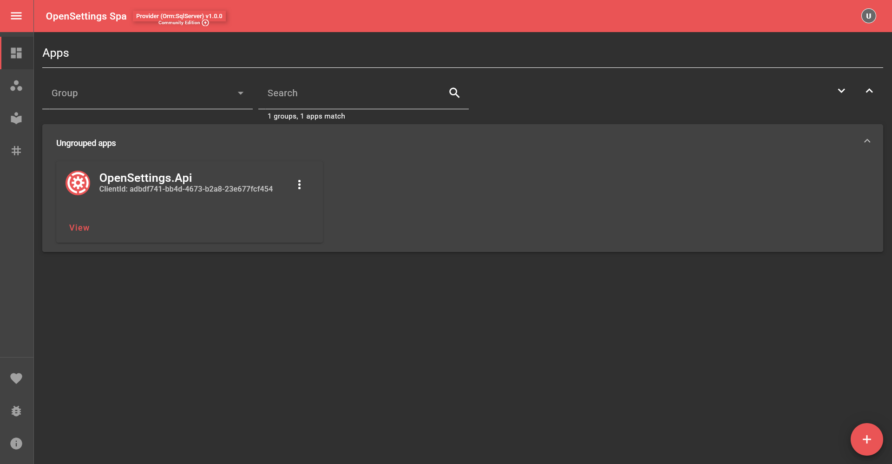892x464 pixels.
Task: Open the OpenSettings.Api app via View
Action: click(x=79, y=227)
